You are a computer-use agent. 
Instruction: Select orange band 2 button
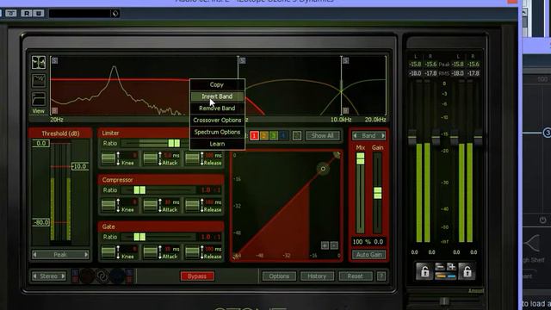point(264,136)
